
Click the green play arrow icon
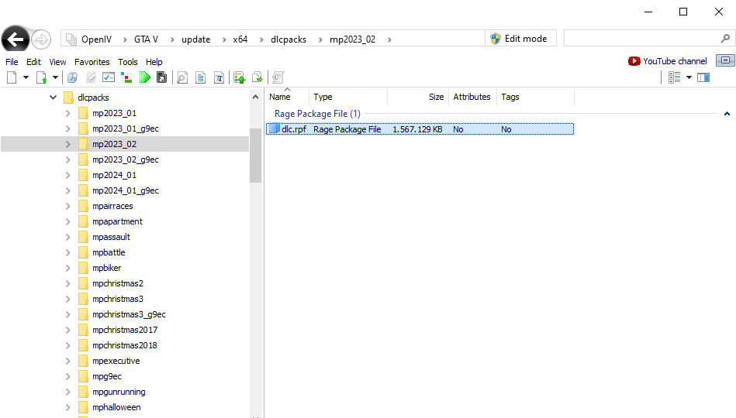[144, 77]
